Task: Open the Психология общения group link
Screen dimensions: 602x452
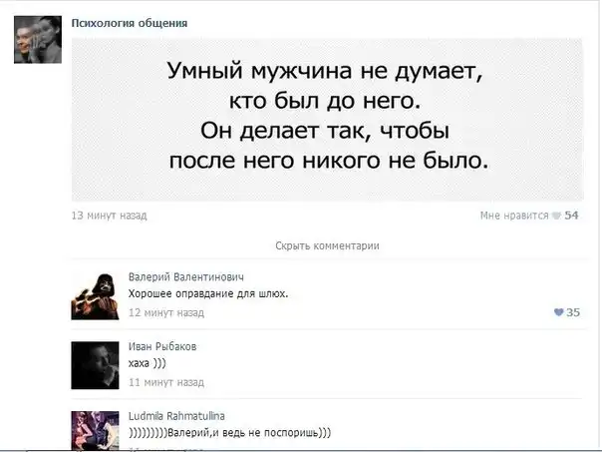Action: pyautogui.click(x=130, y=23)
